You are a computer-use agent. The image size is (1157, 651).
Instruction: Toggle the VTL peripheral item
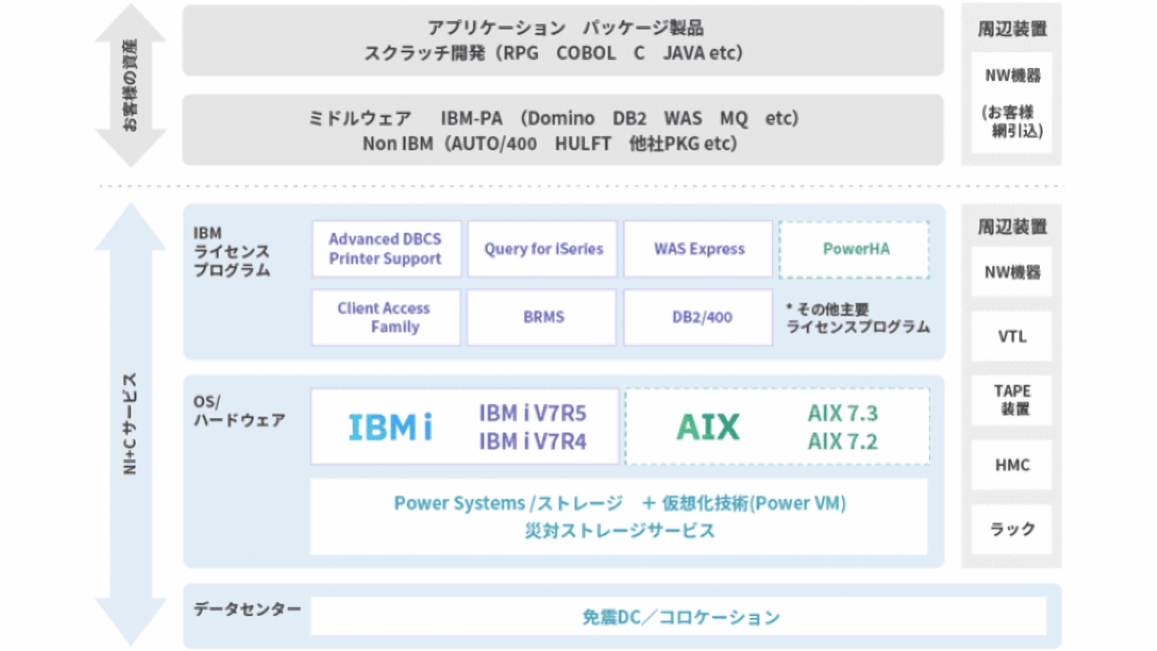pos(1012,336)
